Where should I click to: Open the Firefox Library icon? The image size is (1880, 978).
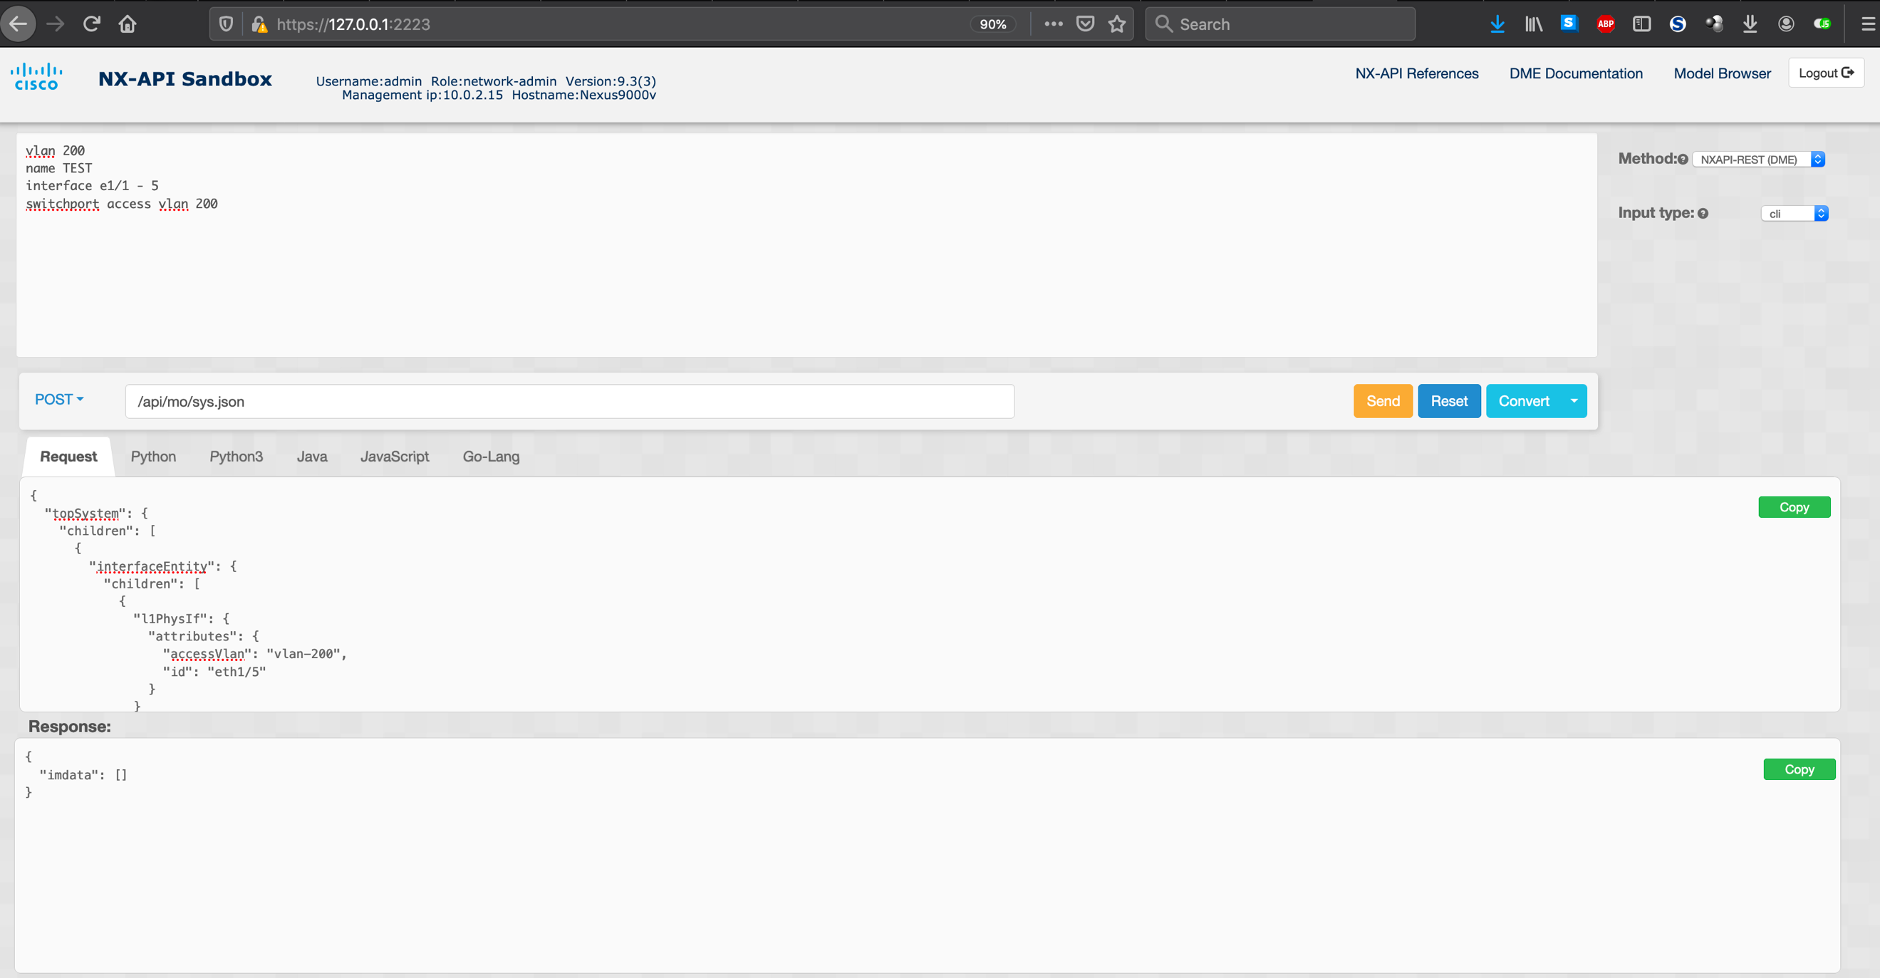click(1533, 24)
